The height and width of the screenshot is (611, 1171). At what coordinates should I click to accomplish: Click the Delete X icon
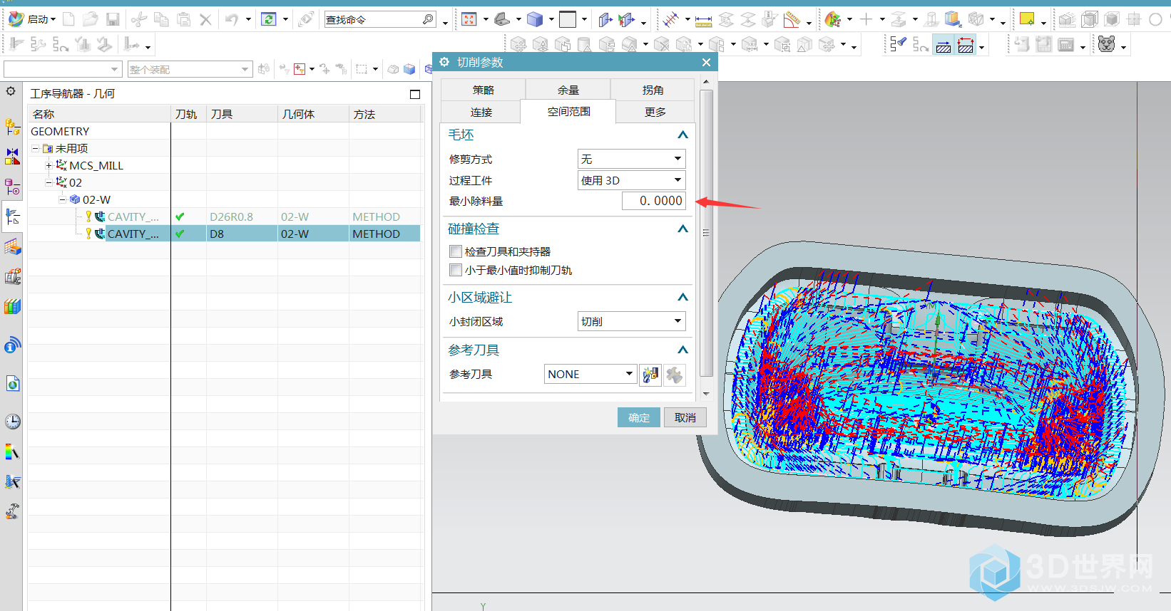point(205,19)
